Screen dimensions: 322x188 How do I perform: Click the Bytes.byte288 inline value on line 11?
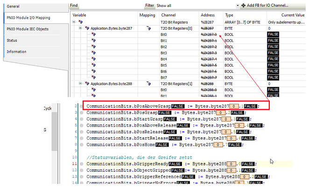pyautogui.click(x=231, y=164)
